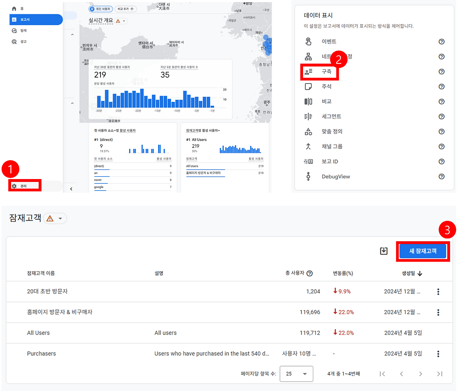The width and height of the screenshot is (458, 391).
Task: Open the DebugView menu label
Action: (336, 177)
